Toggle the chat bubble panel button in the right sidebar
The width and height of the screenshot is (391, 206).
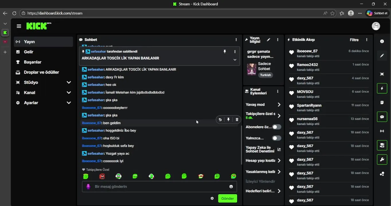[382, 117]
